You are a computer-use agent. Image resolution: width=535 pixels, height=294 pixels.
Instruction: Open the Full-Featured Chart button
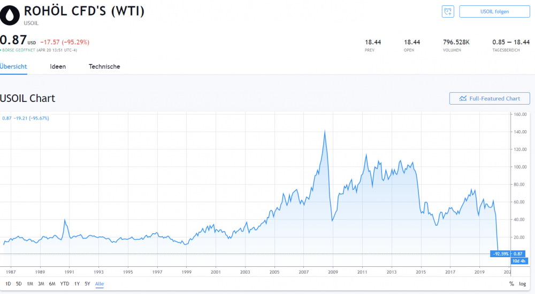tap(490, 98)
